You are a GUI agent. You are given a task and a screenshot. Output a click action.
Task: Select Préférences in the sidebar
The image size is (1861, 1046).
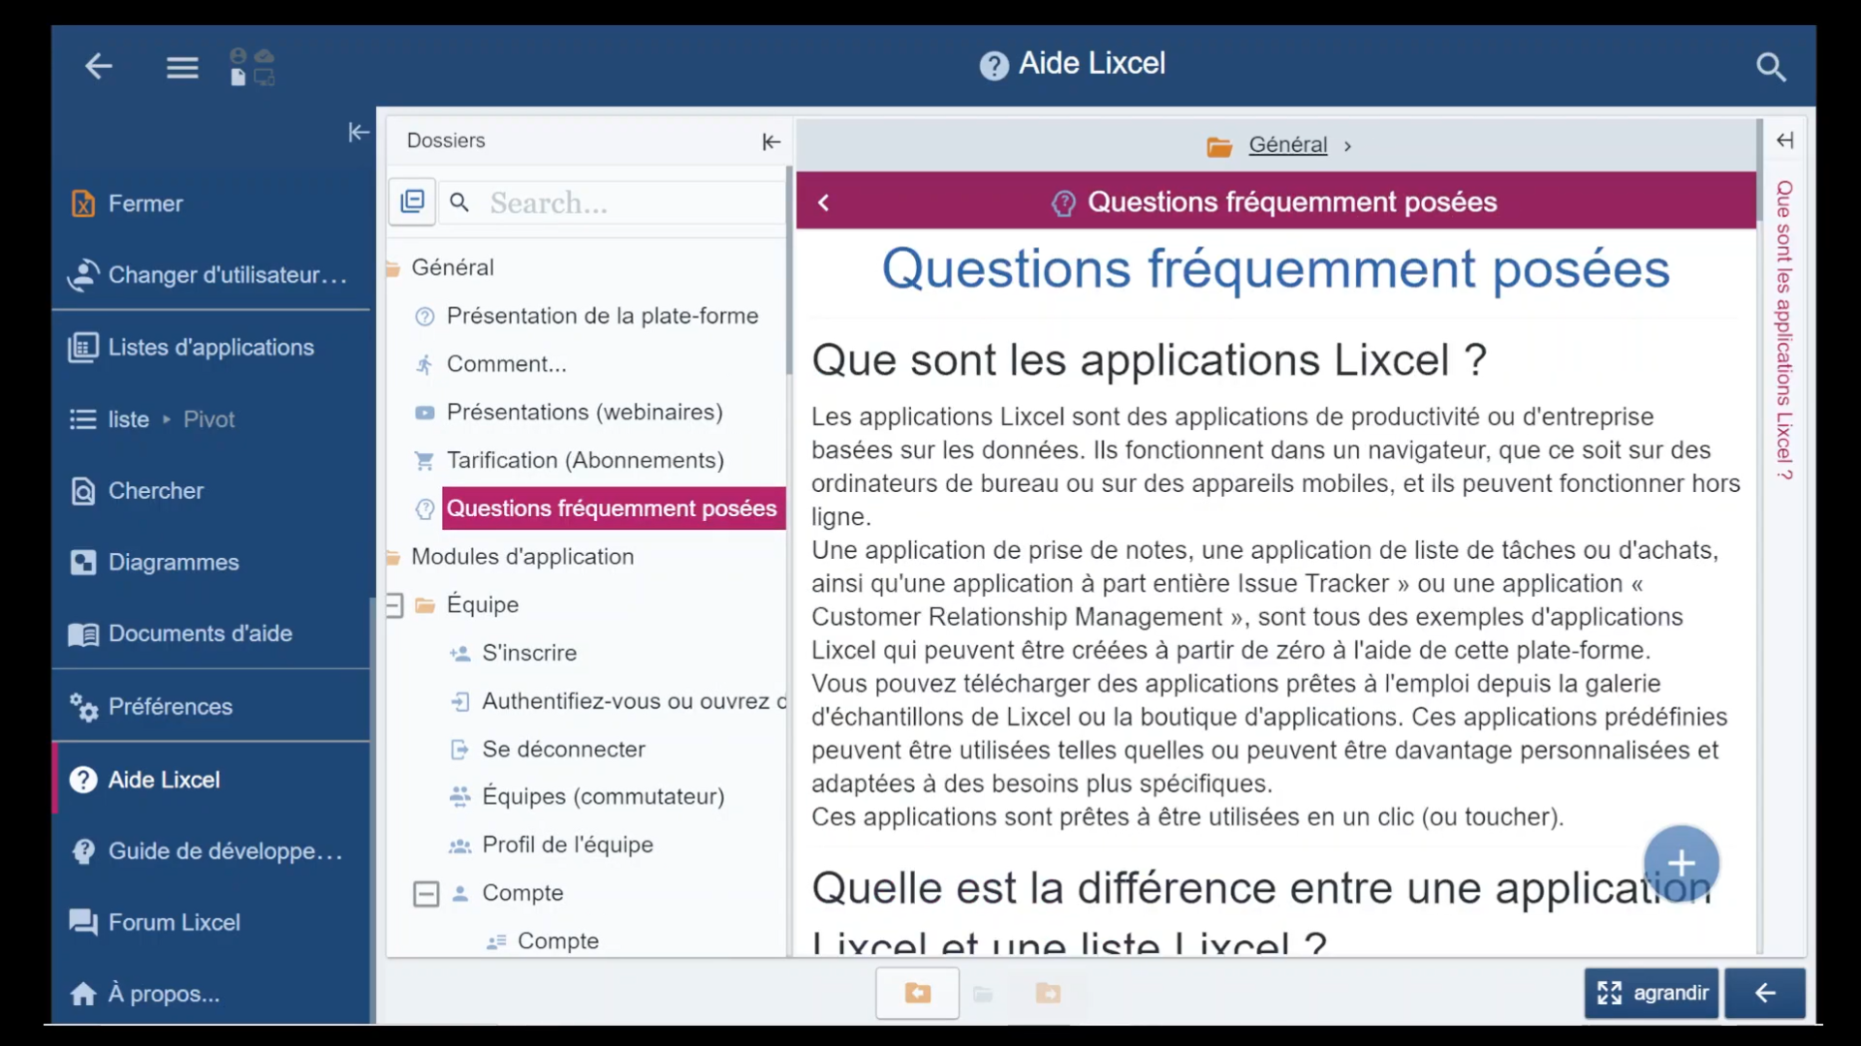[x=170, y=706]
